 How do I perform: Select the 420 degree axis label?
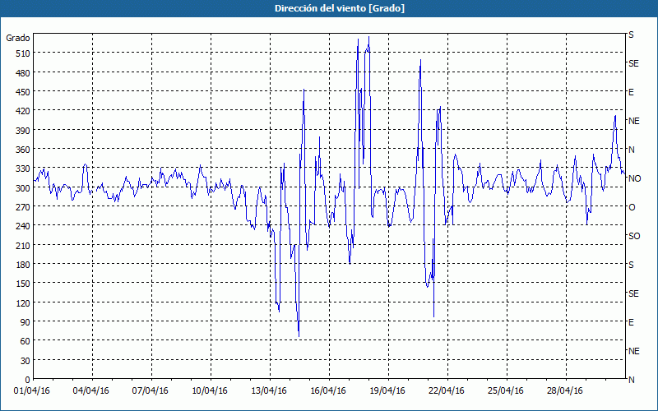[22, 111]
